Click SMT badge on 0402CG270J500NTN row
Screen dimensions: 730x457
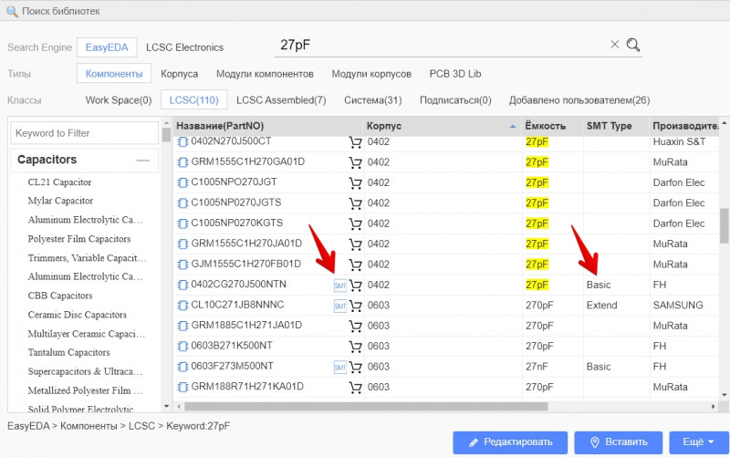tap(339, 286)
